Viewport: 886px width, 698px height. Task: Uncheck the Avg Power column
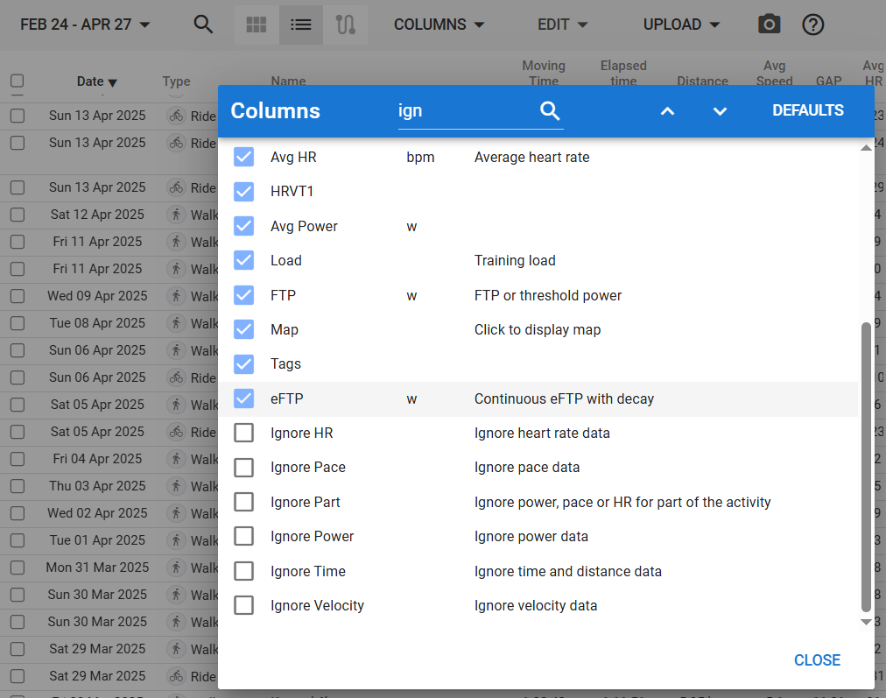pos(243,226)
